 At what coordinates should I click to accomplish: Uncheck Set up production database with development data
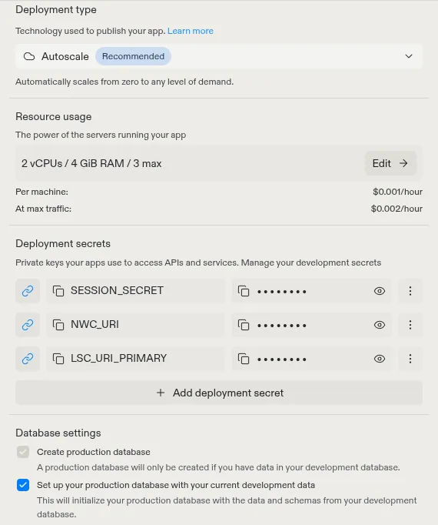pos(23,485)
